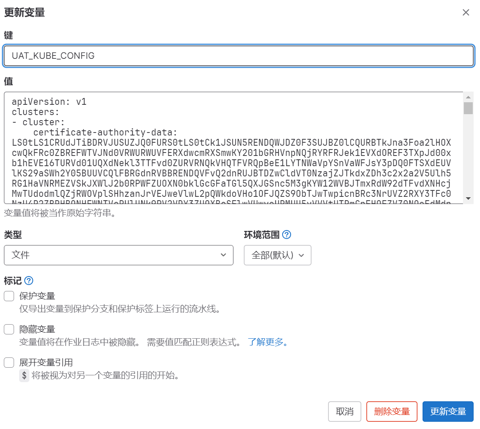Viewport: 480px width, 429px height.
Task: Click the blue 更新变量 button
Action: pos(448,412)
